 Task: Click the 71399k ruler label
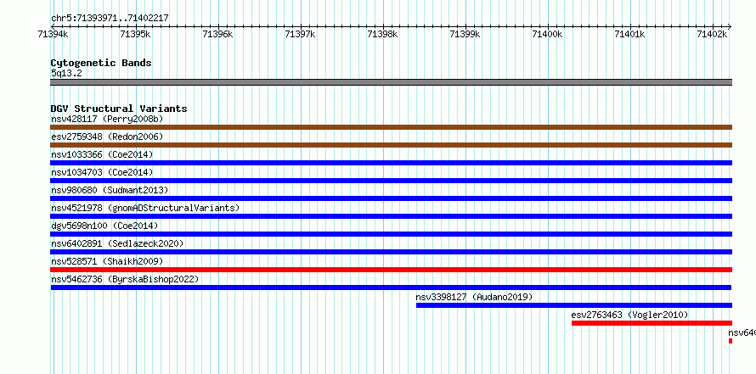(x=465, y=34)
